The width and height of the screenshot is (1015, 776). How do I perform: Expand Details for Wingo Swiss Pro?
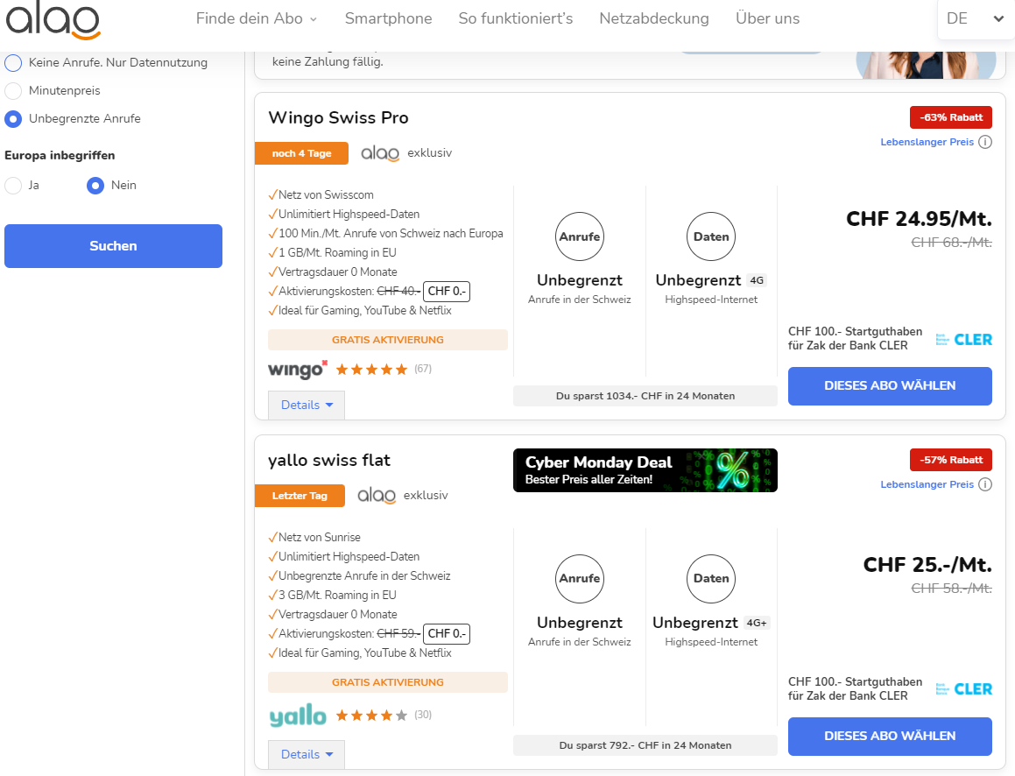pos(307,406)
